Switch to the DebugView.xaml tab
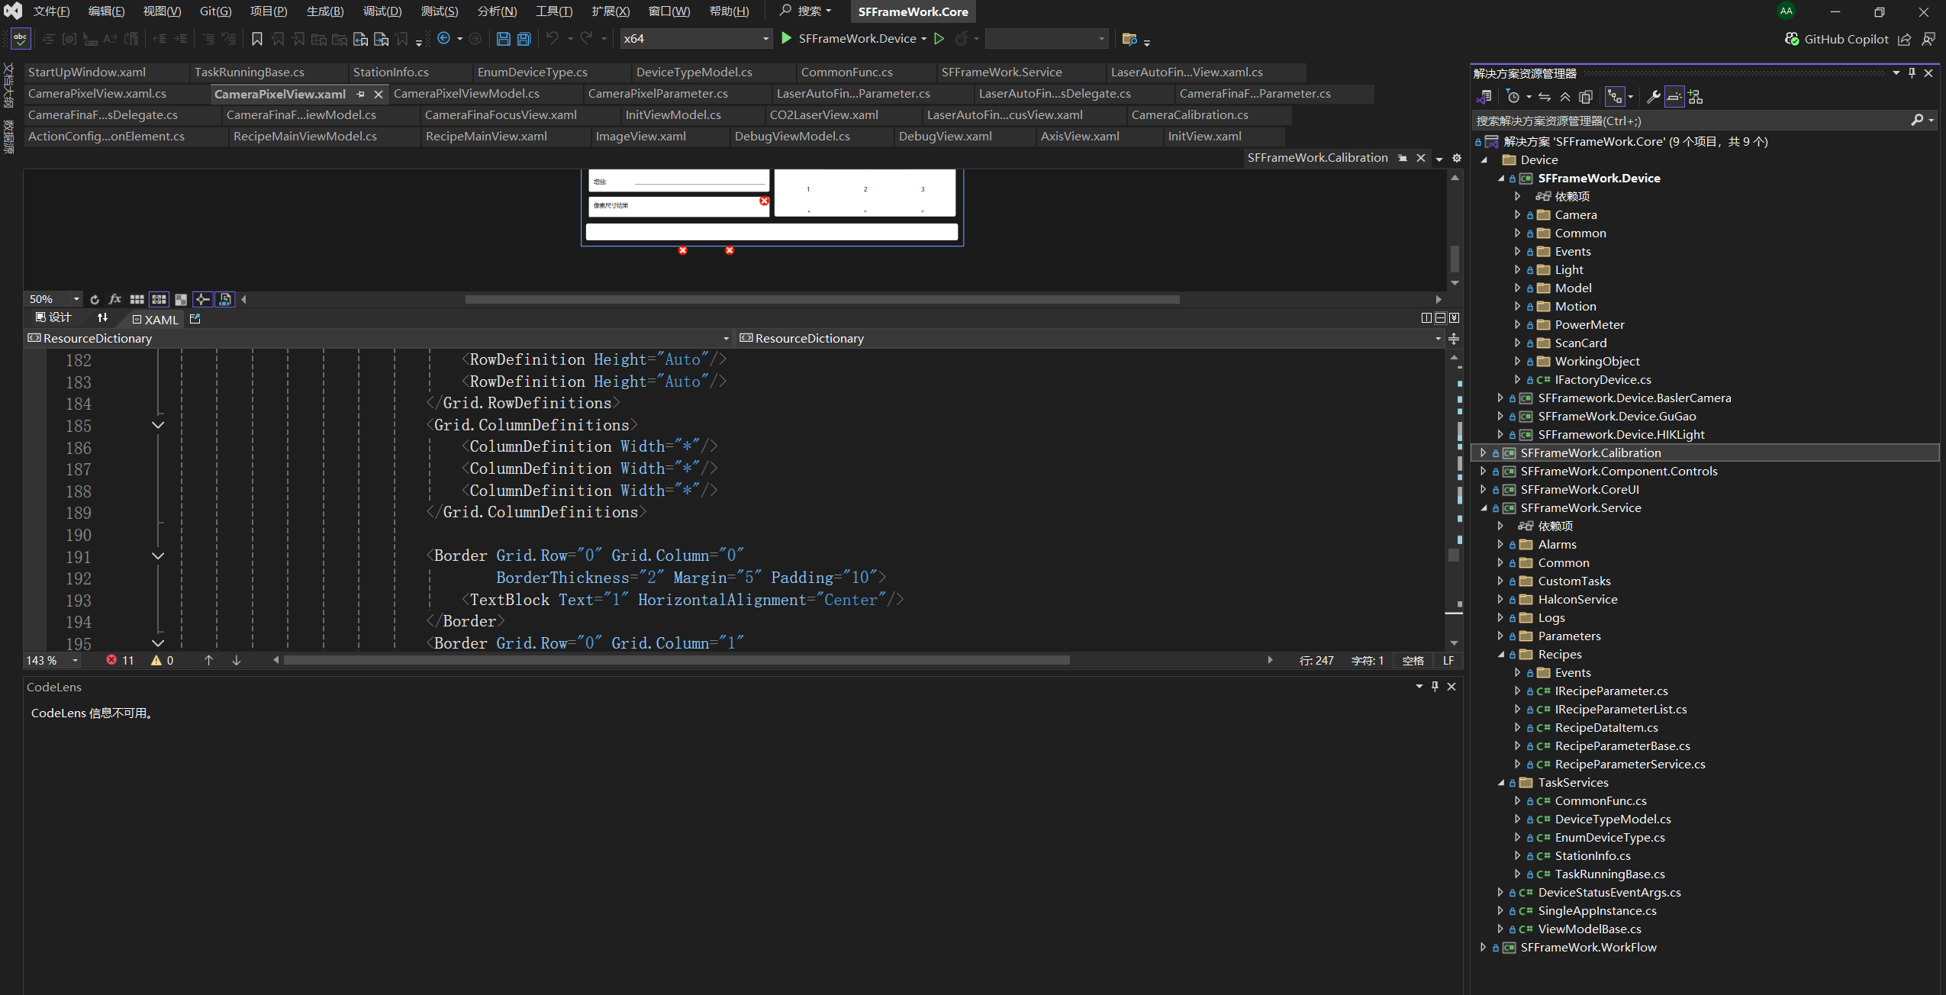 coord(945,137)
